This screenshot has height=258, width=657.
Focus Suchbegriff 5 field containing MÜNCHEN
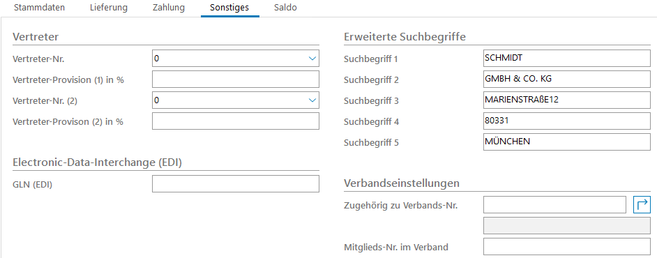pyautogui.click(x=566, y=142)
